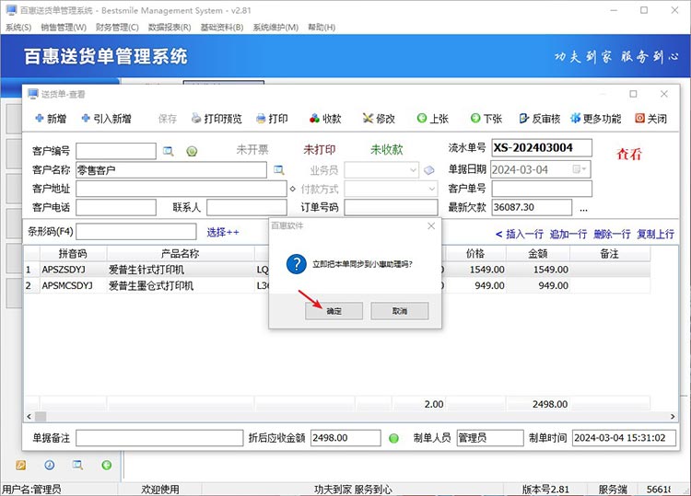Click the 949.00 金额 cell
The width and height of the screenshot is (691, 496).
pyautogui.click(x=538, y=285)
